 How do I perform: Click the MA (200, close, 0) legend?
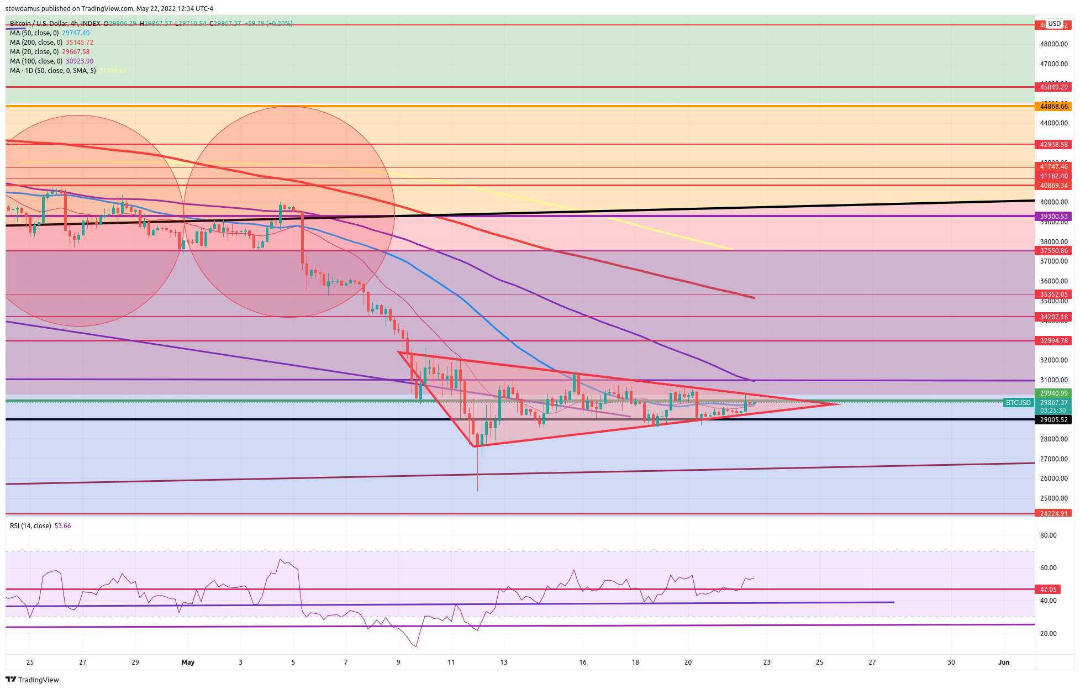coord(36,43)
